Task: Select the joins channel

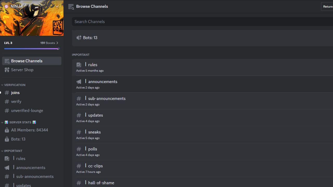Action: 15,92
